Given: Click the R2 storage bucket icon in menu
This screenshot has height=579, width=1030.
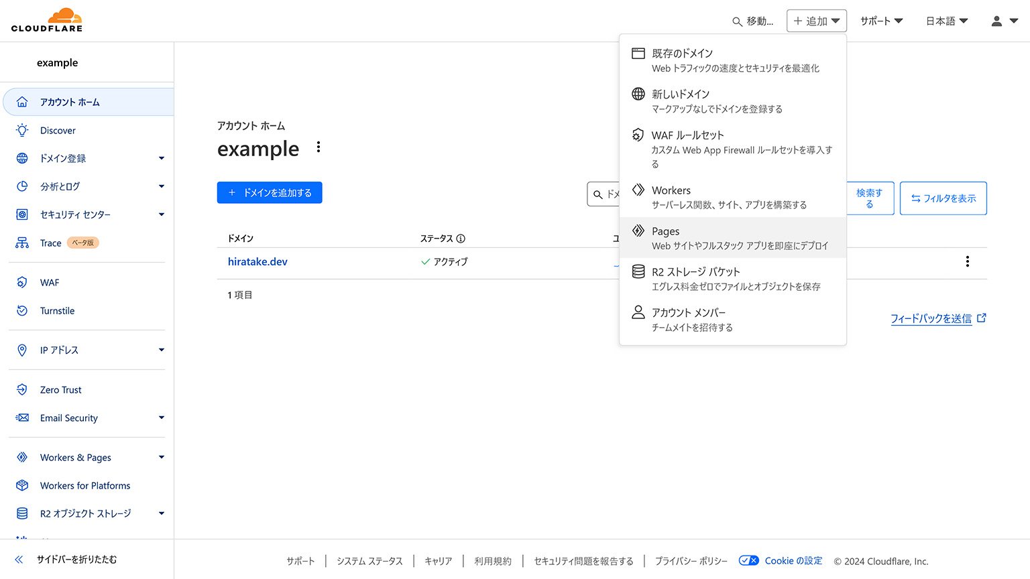Looking at the screenshot, I should click(638, 271).
